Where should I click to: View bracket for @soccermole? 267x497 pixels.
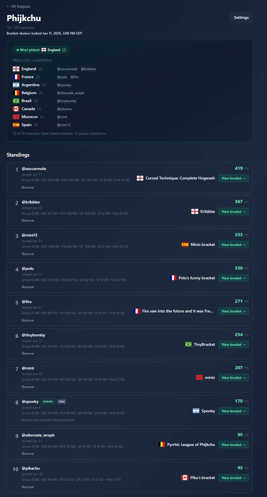[233, 178]
